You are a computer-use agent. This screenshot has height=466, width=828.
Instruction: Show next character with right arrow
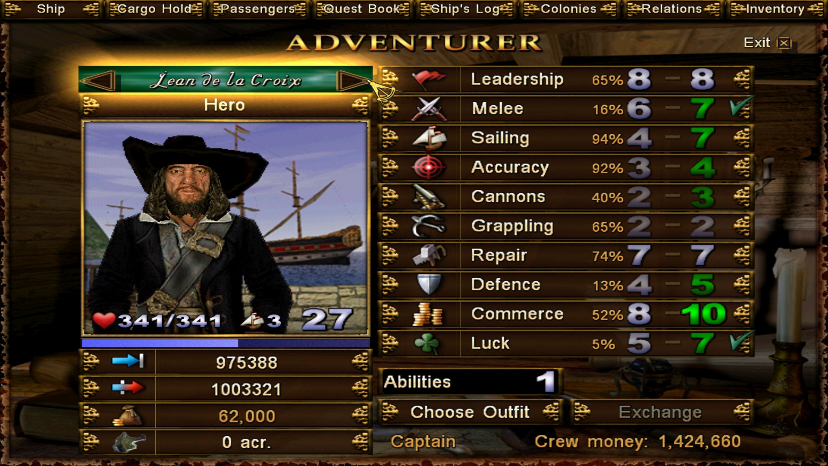pyautogui.click(x=353, y=81)
